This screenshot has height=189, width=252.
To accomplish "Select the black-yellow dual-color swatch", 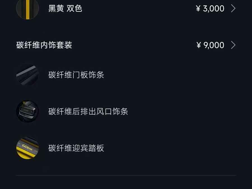I will [27, 9].
